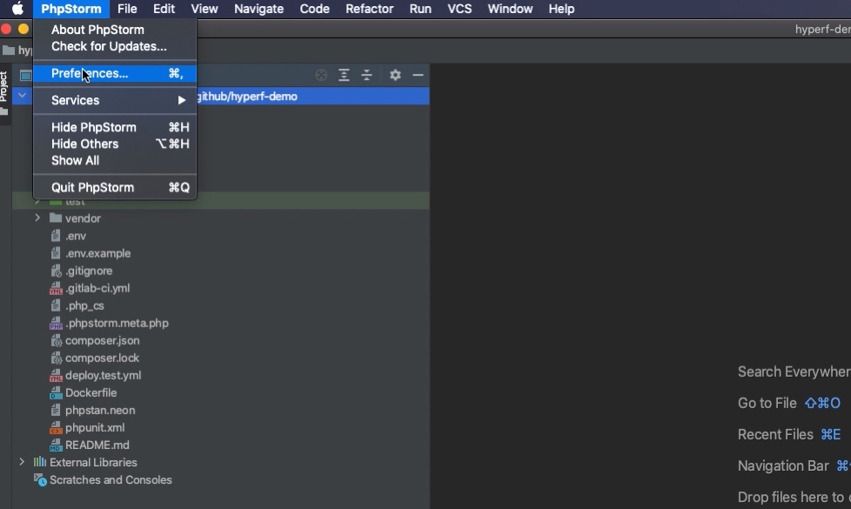Image resolution: width=851 pixels, height=509 pixels.
Task: Select Scratches and Consoles
Action: pyautogui.click(x=111, y=479)
